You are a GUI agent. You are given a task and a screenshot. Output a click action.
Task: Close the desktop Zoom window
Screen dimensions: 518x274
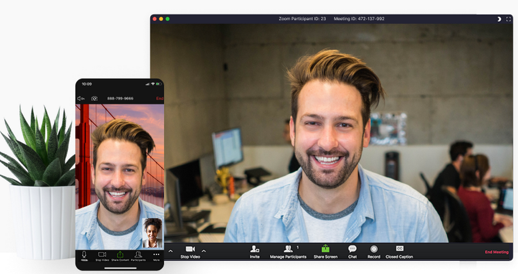pyautogui.click(x=155, y=19)
